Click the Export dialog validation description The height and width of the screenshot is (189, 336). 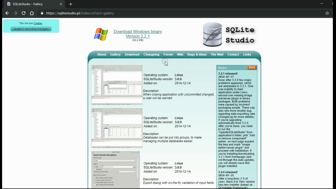click(x=178, y=183)
